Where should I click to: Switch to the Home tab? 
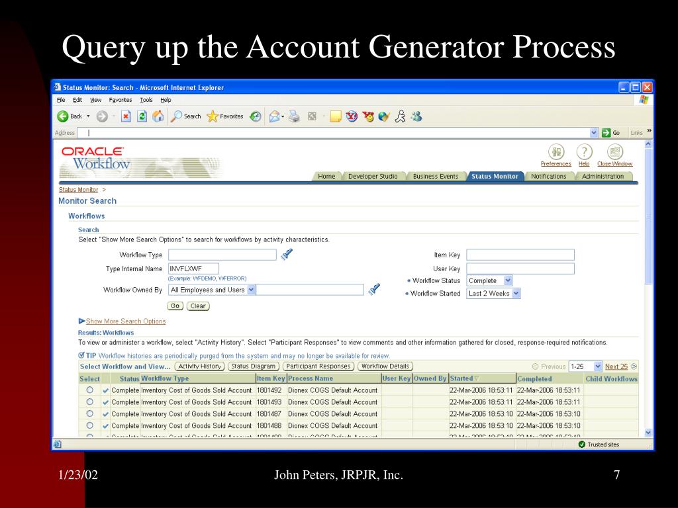[x=326, y=176]
